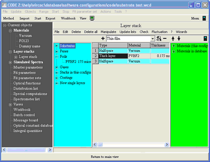
Task: Select Master parameters tree item
Action: click(x=28, y=68)
